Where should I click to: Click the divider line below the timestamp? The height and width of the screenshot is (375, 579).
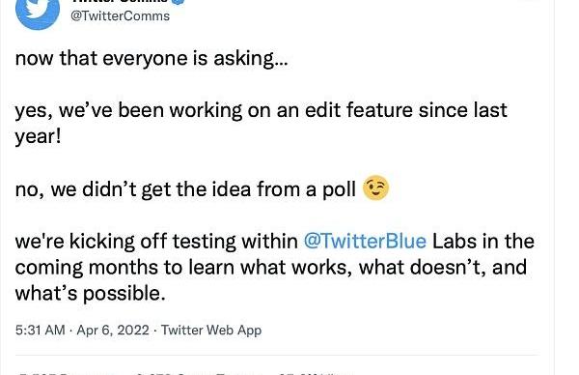point(277,356)
